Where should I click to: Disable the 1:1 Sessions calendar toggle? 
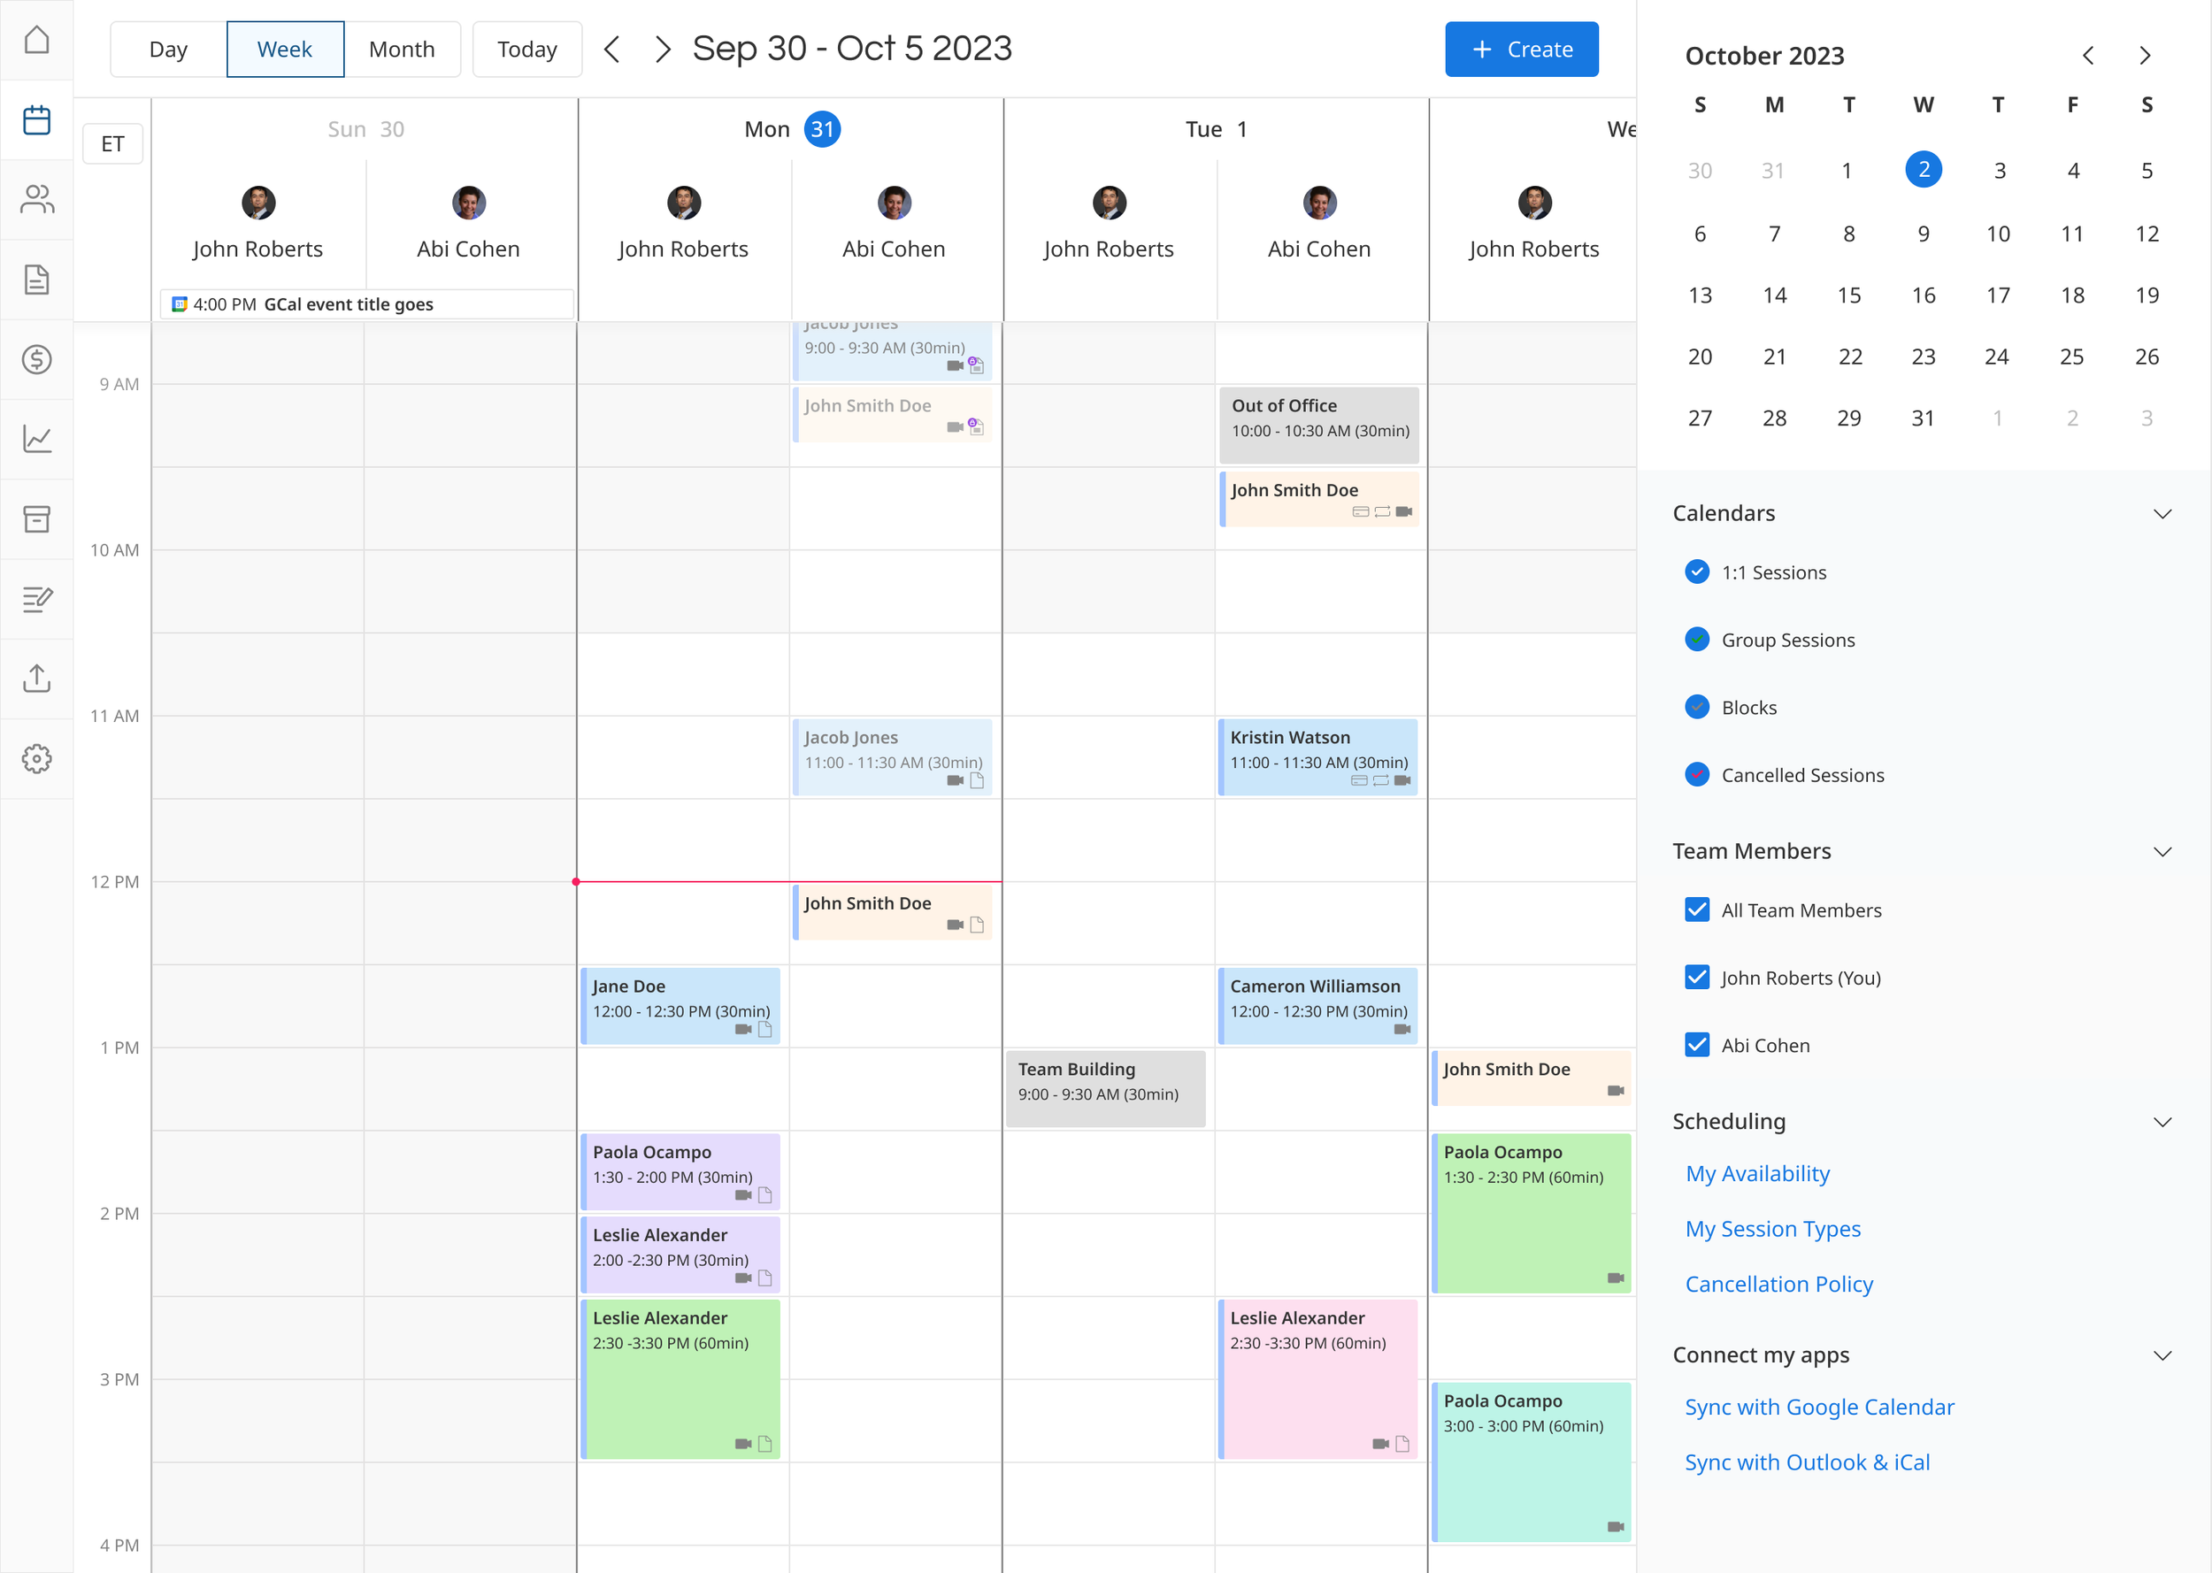pyautogui.click(x=1697, y=572)
